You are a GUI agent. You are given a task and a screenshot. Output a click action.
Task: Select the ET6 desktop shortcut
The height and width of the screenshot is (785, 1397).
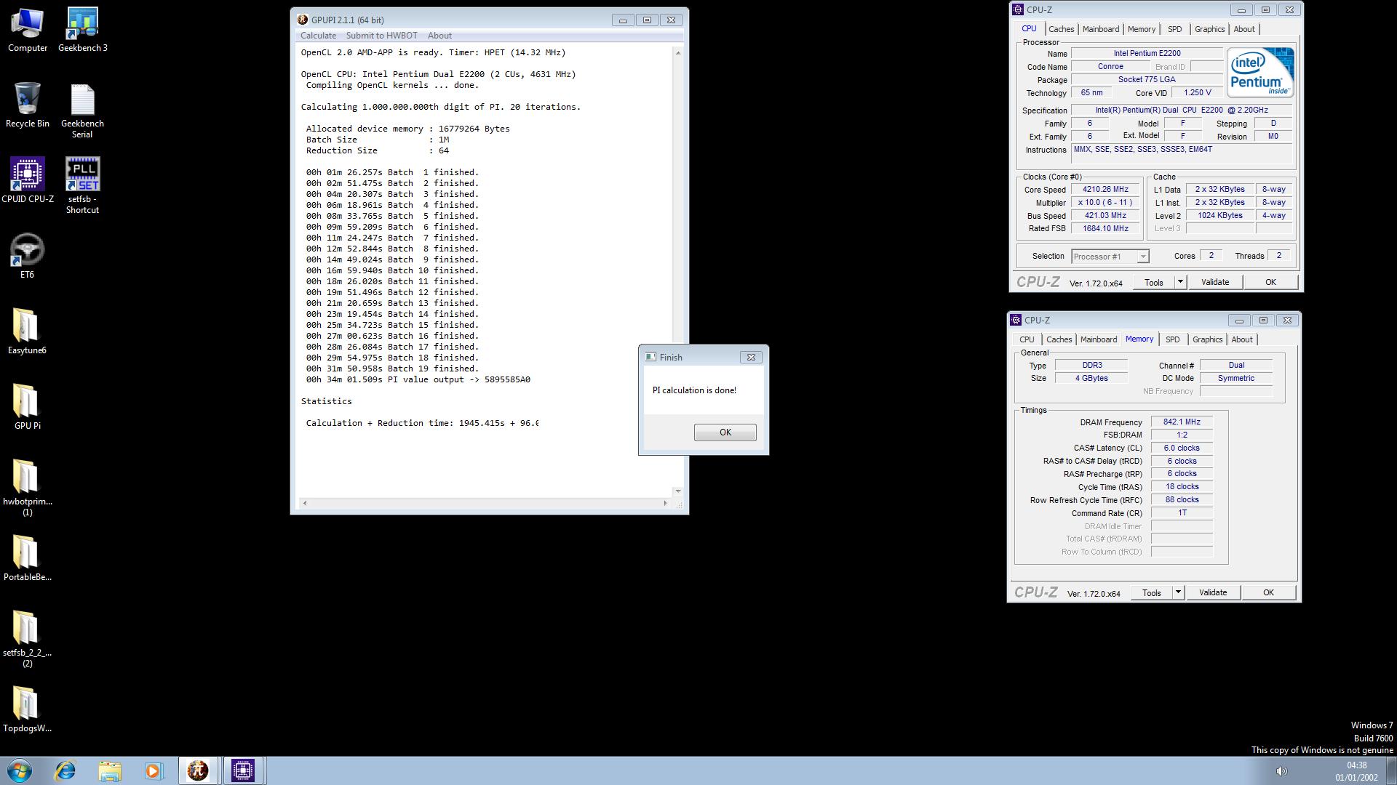point(27,256)
